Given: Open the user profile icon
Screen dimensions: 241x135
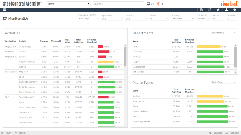Looking at the screenshot, I should coord(226,10).
